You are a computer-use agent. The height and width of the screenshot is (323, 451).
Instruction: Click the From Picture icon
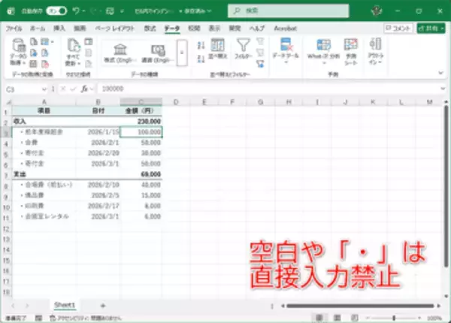point(45,41)
